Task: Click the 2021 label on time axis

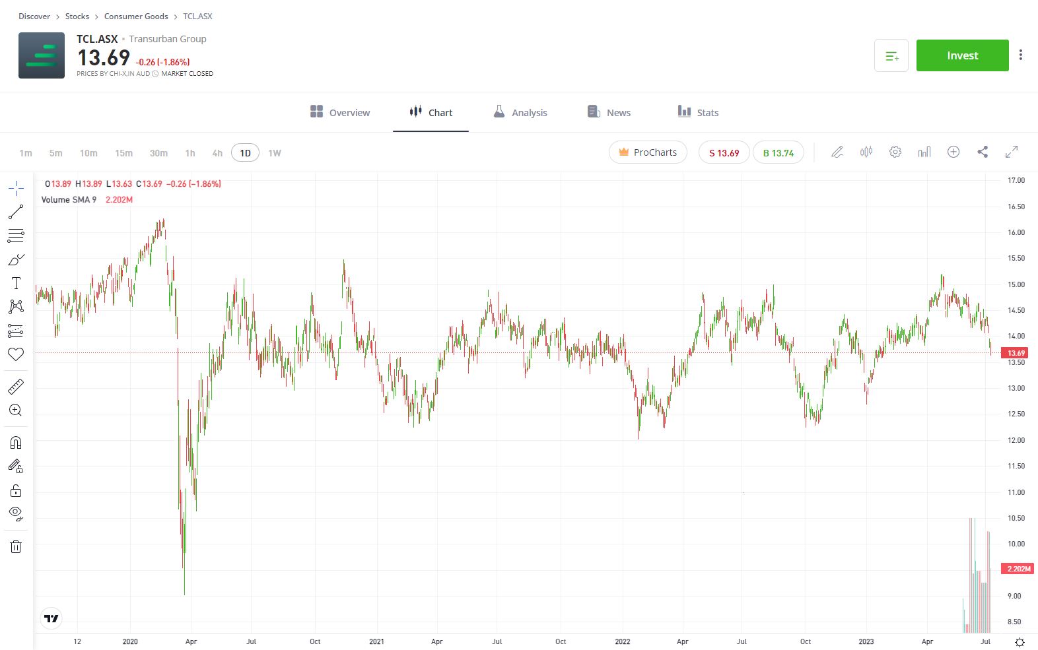Action: [376, 641]
